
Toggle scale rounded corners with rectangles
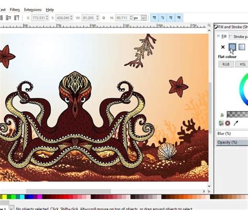click(x=163, y=18)
